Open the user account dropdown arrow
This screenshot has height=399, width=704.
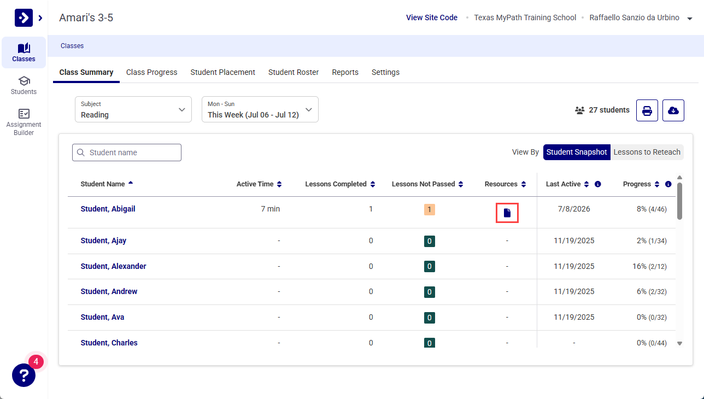(x=690, y=19)
